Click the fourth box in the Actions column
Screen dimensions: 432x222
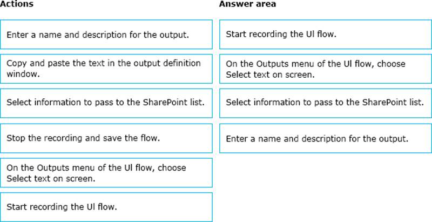point(106,138)
